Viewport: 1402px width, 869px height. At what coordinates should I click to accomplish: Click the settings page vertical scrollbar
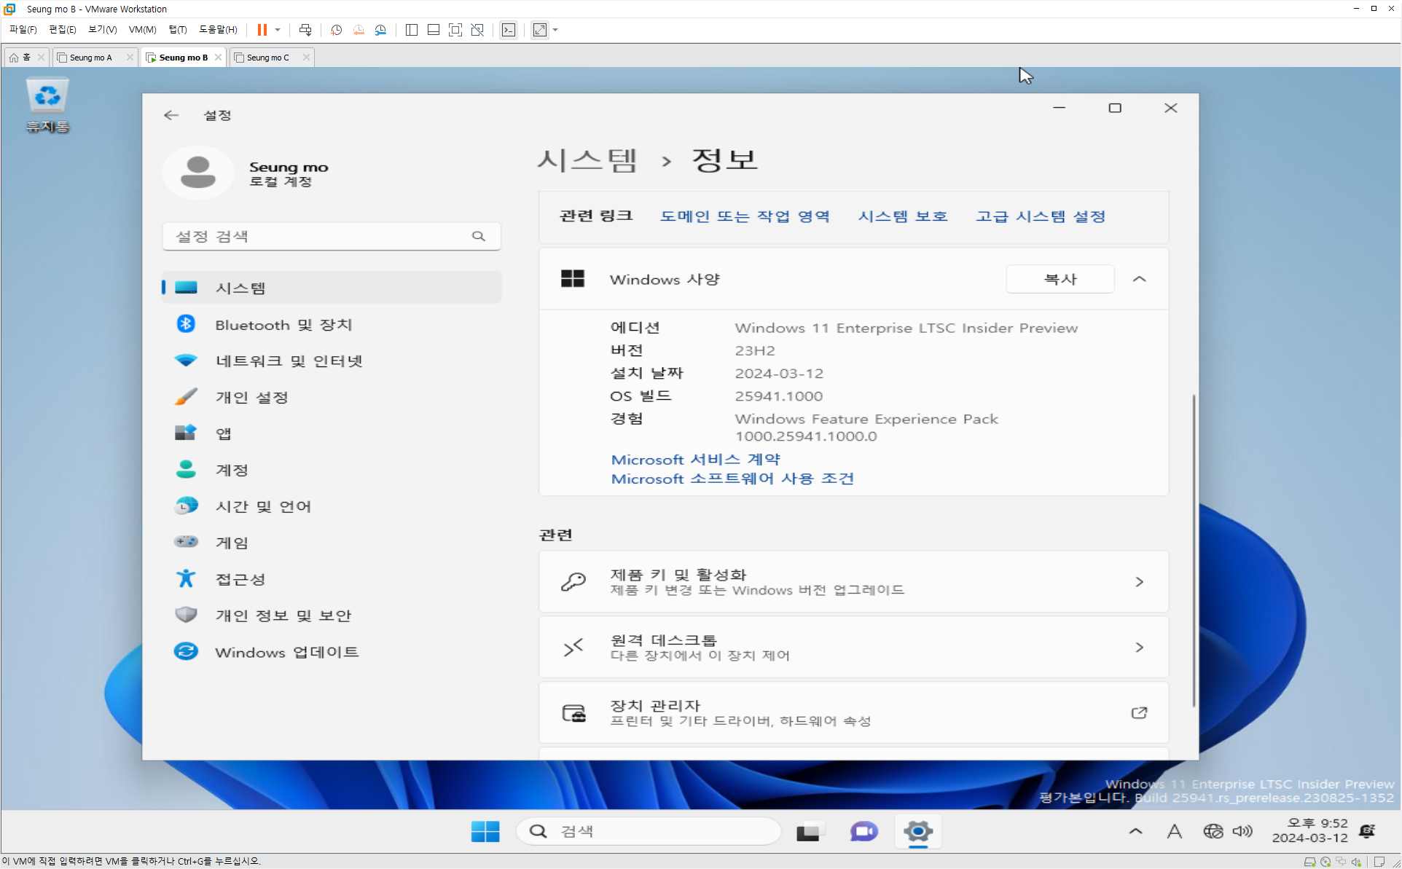[1194, 550]
